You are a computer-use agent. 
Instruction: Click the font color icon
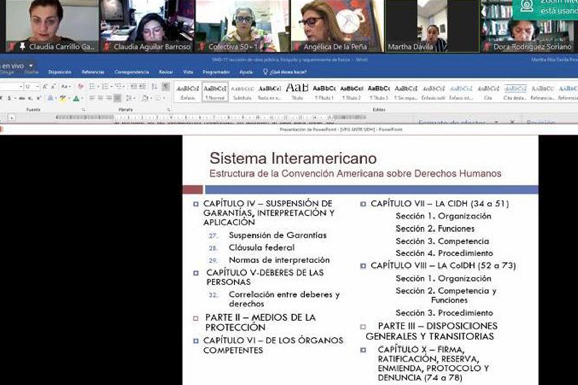pyautogui.click(x=76, y=98)
